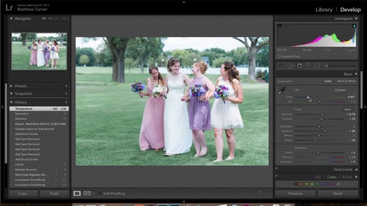Click the Copy... button
Screen dimensions: 367x206
point(23,194)
